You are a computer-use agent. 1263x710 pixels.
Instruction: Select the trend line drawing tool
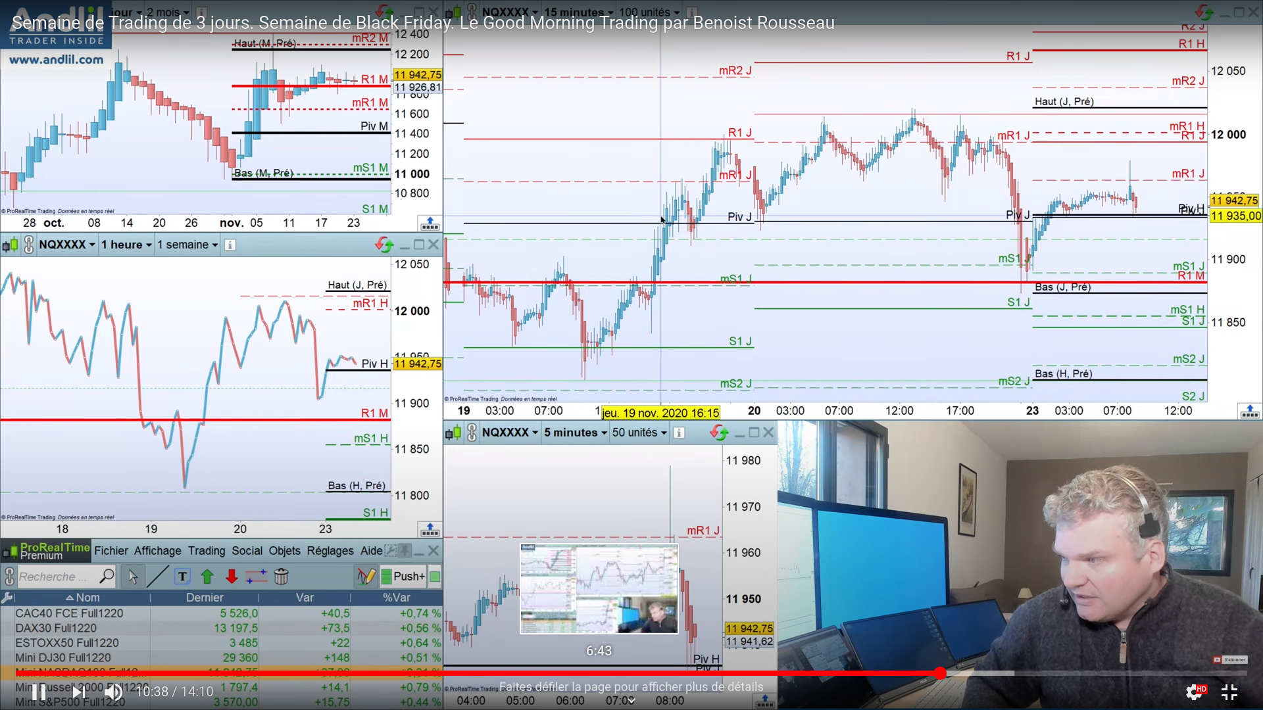(x=157, y=577)
